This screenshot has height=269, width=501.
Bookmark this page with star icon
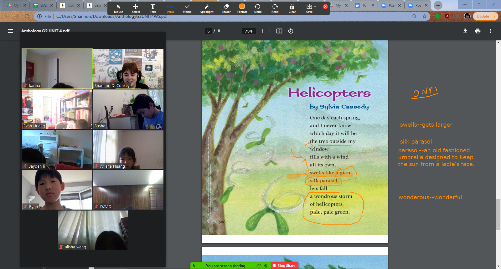click(x=425, y=16)
